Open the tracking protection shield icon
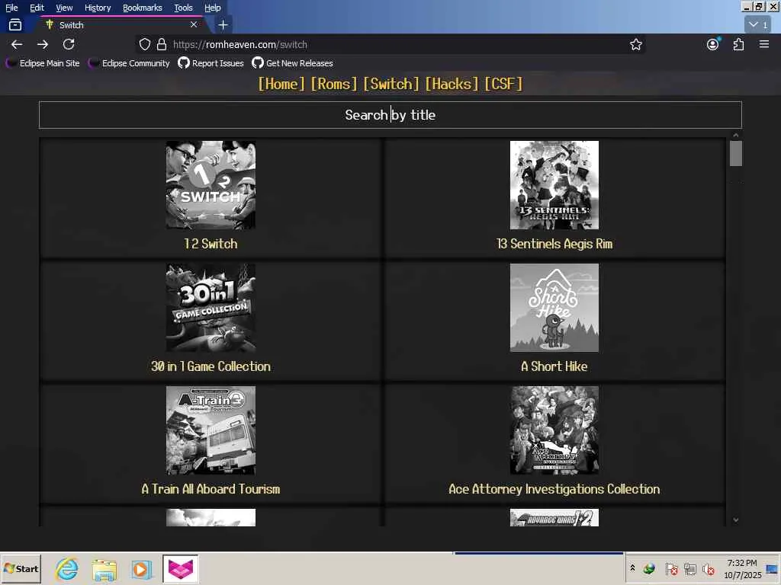Screen dimensions: 781x585 144,44
